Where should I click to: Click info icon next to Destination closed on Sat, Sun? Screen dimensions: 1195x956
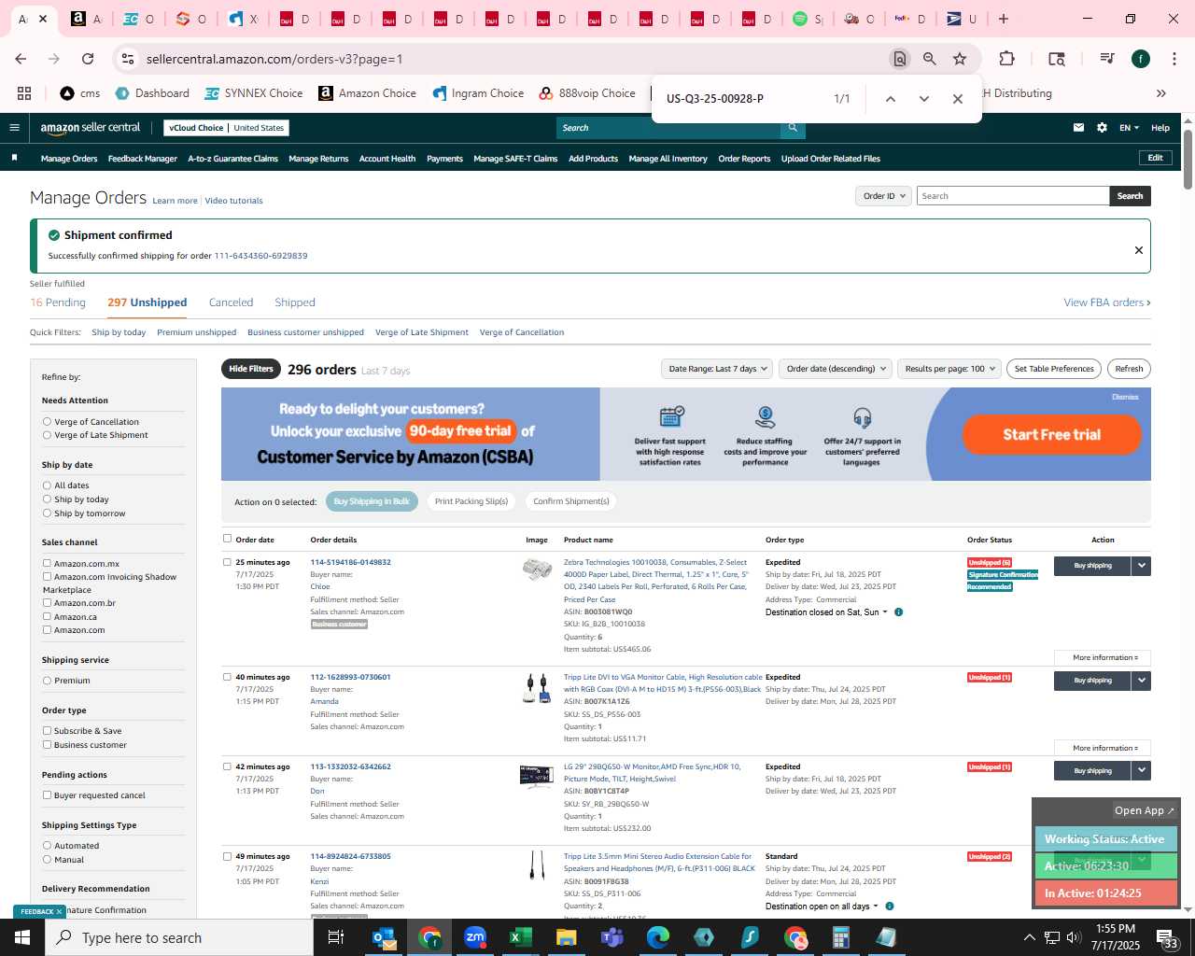[x=898, y=612]
